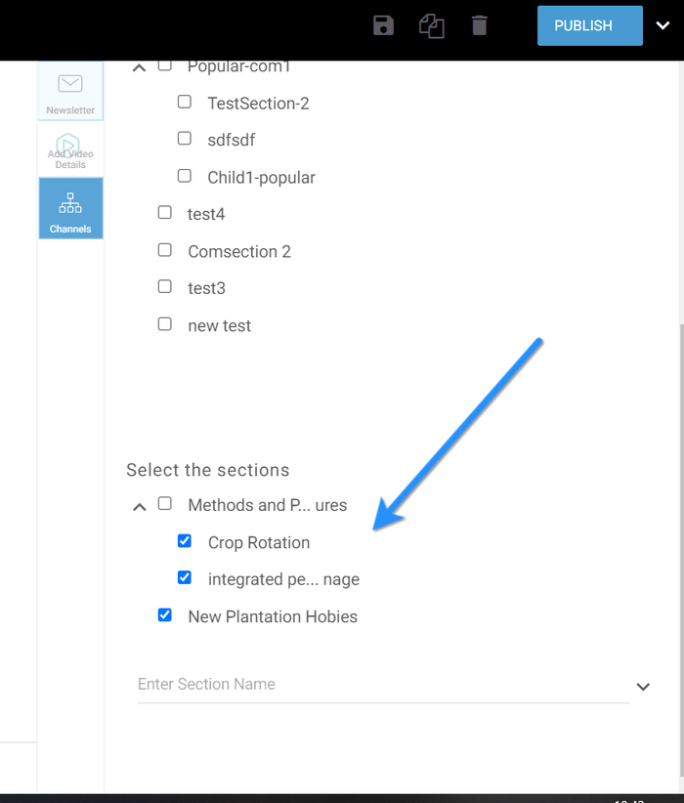Click the delete trash icon
The width and height of the screenshot is (684, 803).
coord(479,25)
